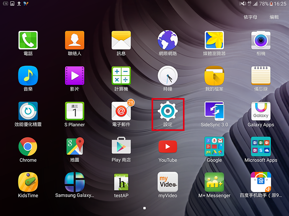Launch M+ Messenger

point(214,182)
